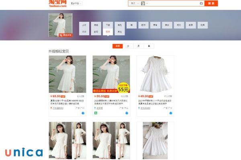Click the ¥49.00 price text
This screenshot has height=160, width=241.
[143, 96]
